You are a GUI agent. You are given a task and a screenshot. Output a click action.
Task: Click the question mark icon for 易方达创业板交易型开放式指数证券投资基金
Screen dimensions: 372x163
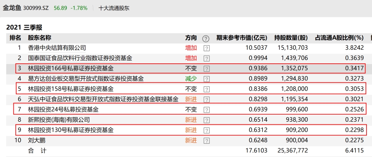[207, 79]
